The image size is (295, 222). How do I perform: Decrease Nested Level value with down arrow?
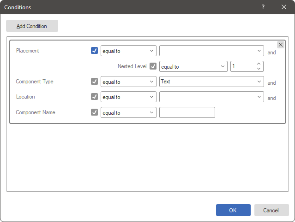(x=259, y=69)
